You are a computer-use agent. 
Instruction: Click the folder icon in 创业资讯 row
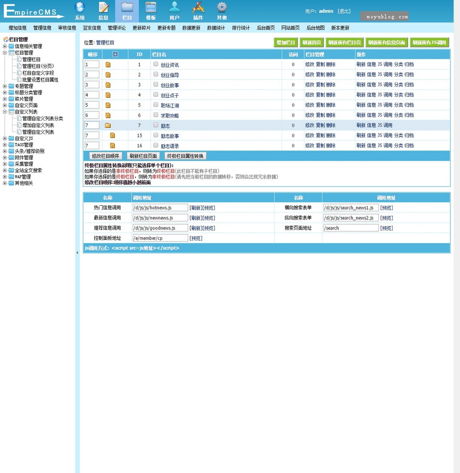(108, 64)
